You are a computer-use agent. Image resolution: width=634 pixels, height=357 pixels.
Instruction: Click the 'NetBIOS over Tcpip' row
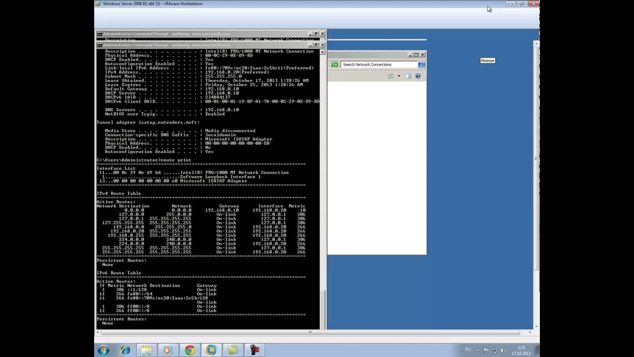click(x=165, y=114)
